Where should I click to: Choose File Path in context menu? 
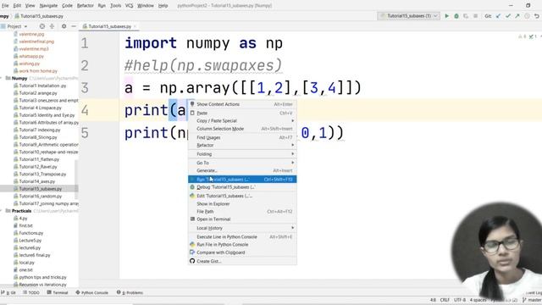pos(242,211)
